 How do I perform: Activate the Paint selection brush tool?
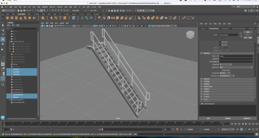point(3,34)
